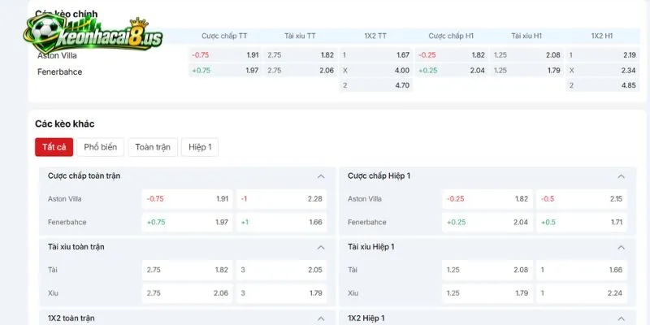Click Fenerbahce team name in main table

coord(59,71)
